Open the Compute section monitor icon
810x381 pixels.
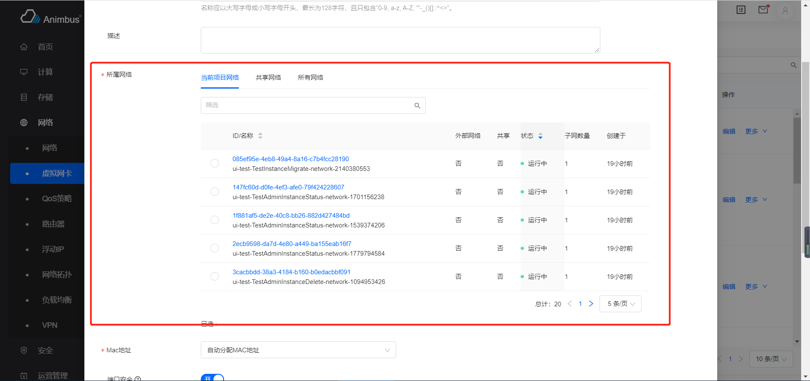(24, 72)
